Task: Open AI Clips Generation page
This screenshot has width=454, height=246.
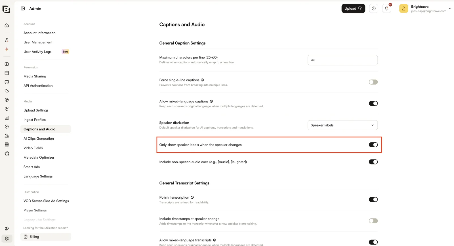Action: tap(39, 139)
